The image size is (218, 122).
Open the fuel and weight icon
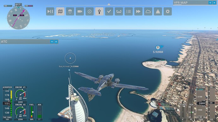tap(158, 11)
